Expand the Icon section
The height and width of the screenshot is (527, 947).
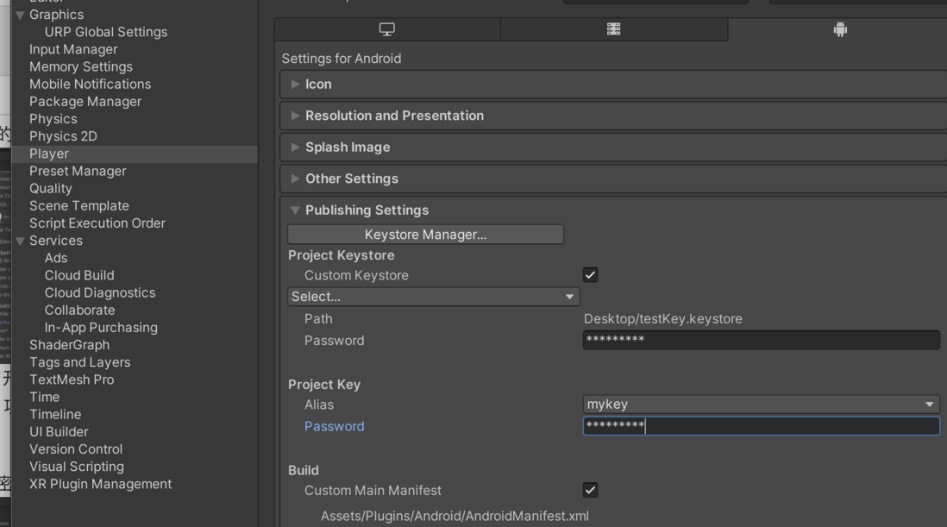pyautogui.click(x=294, y=84)
